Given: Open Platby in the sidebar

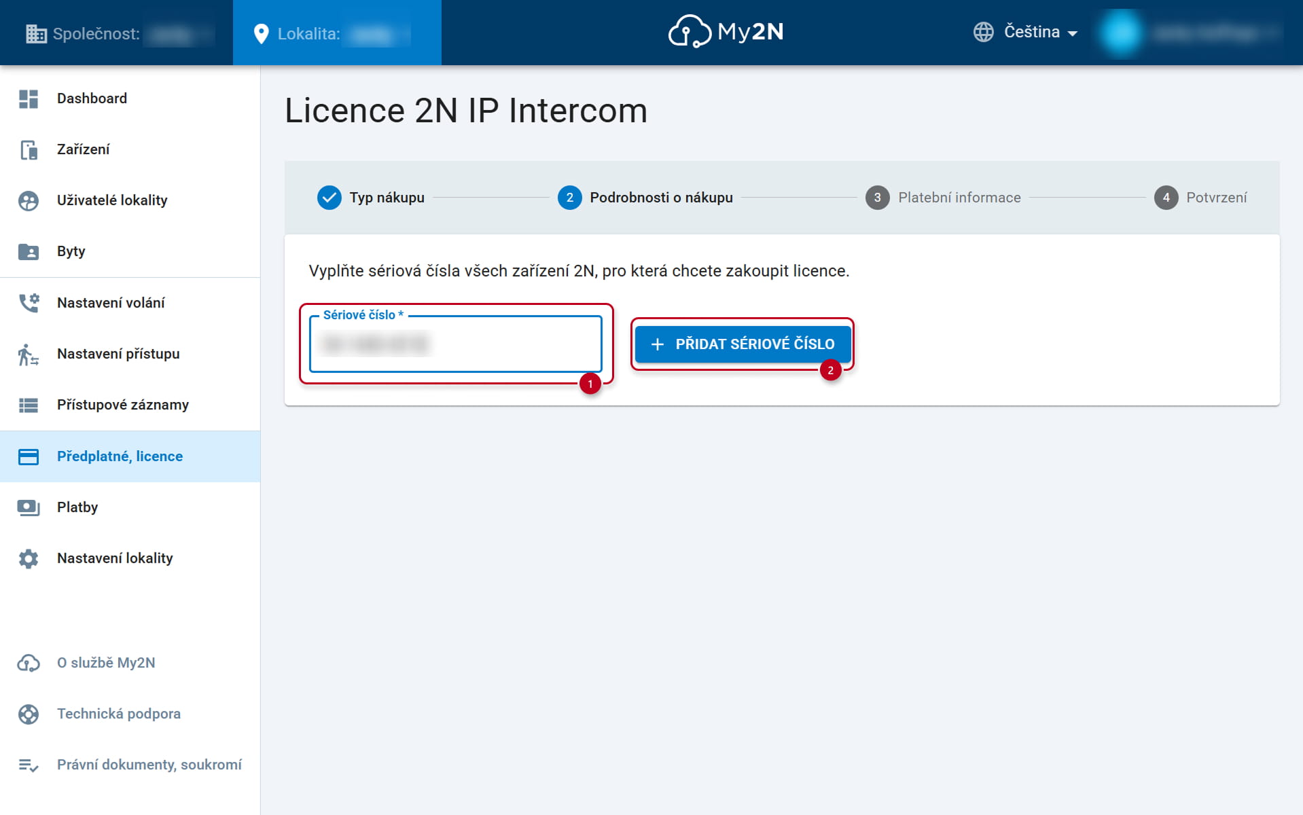Looking at the screenshot, I should click(x=130, y=507).
